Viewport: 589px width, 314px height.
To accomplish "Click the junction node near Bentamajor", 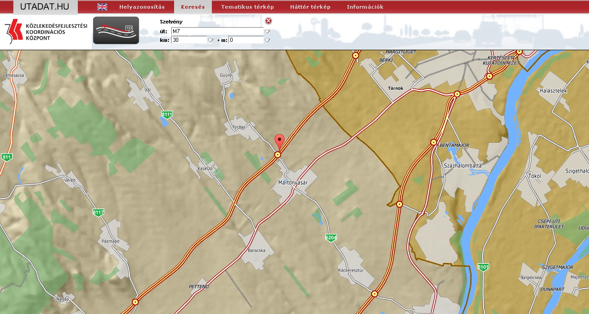I will tap(433, 142).
